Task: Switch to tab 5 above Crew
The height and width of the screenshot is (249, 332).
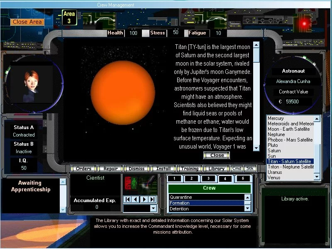Action: [x=243, y=178]
